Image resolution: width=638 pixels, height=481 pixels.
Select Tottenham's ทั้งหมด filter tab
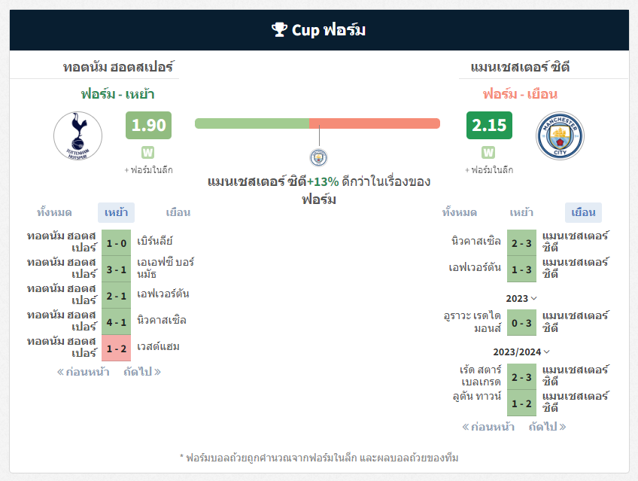[x=54, y=212]
